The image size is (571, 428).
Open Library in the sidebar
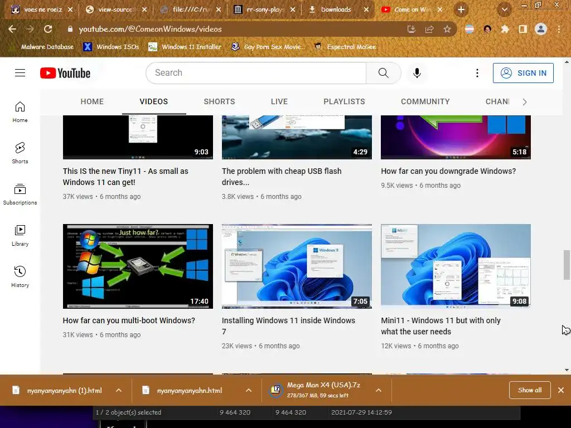pyautogui.click(x=20, y=236)
